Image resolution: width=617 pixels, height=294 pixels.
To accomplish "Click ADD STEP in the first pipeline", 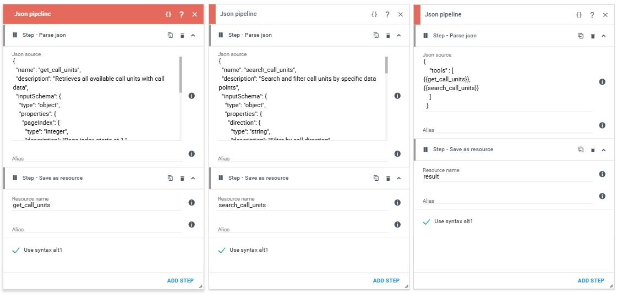I will coord(180,281).
